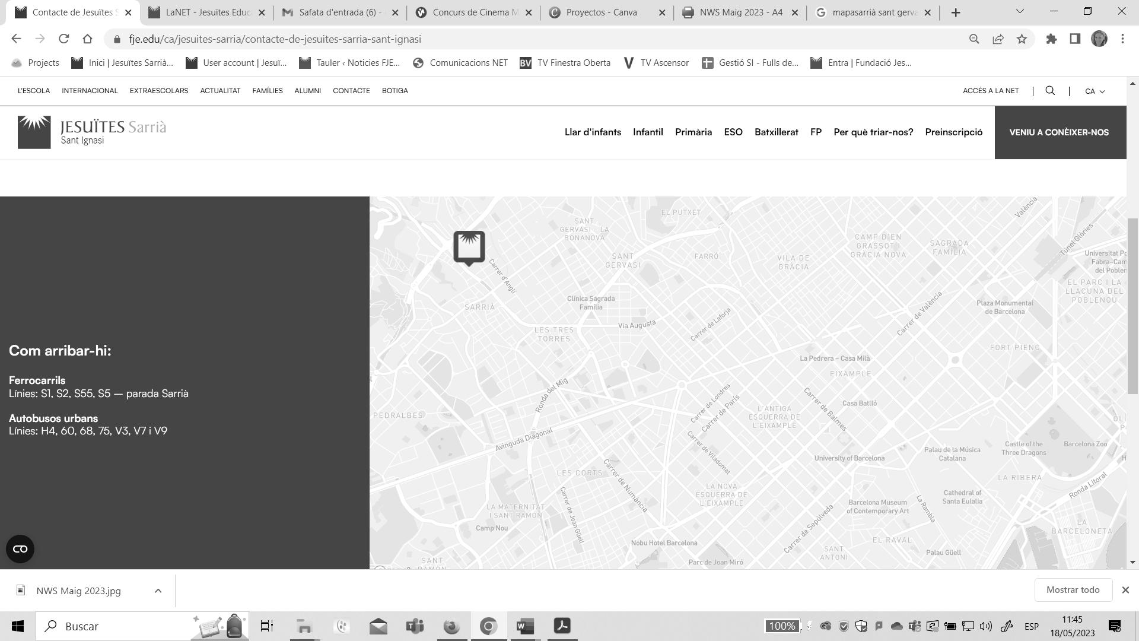Click the accessibility widget icon at bottom left

(20, 549)
